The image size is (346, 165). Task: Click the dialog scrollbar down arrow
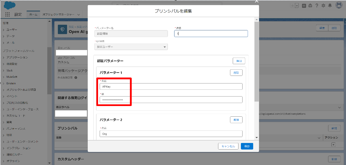[x=257, y=138]
